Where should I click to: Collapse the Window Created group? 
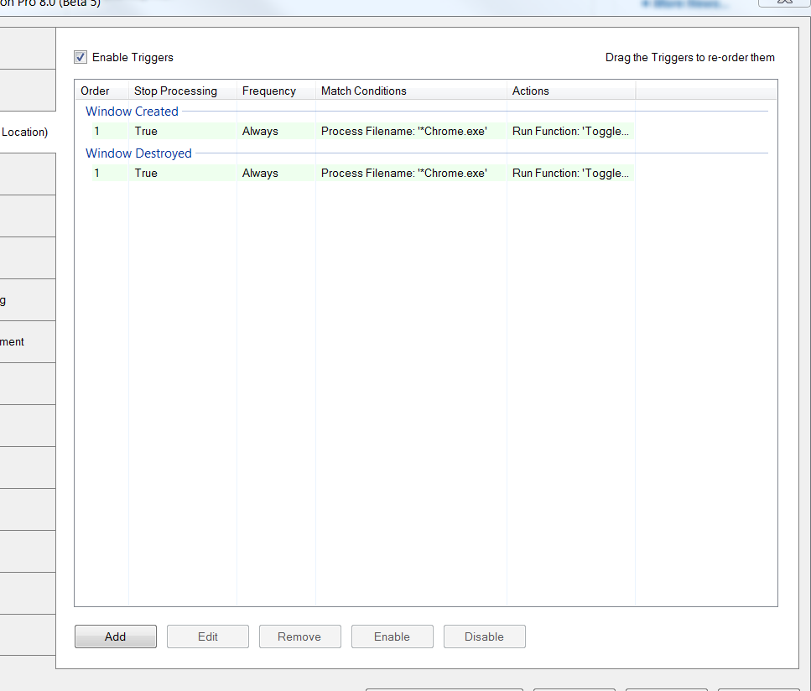coord(132,112)
